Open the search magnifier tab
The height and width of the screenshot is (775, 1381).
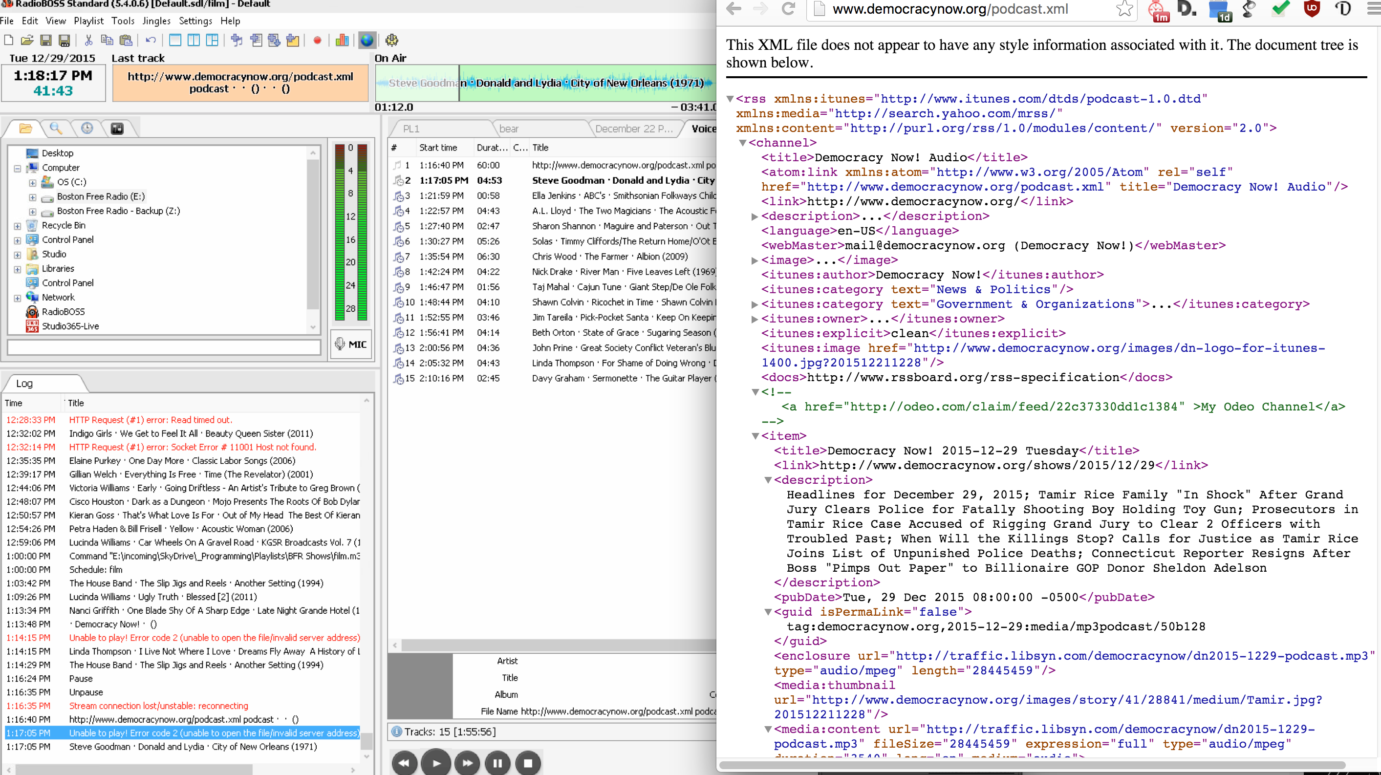[56, 128]
